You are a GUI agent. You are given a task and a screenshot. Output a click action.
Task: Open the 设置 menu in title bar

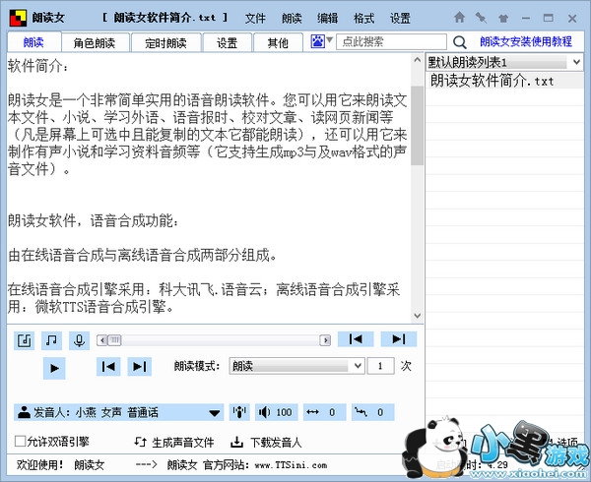(x=400, y=18)
